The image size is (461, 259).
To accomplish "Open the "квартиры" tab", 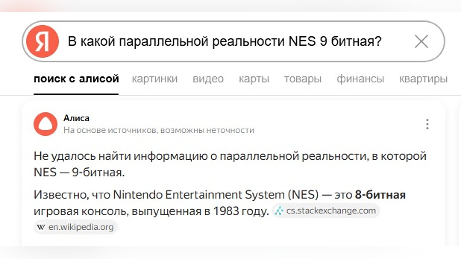I will (x=423, y=79).
